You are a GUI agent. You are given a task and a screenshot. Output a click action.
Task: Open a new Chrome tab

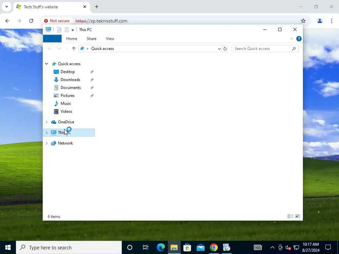(x=96, y=7)
